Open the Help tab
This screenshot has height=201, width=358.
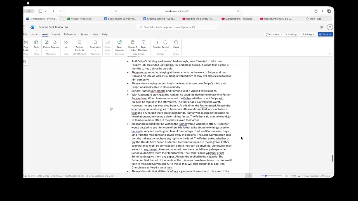105,34
